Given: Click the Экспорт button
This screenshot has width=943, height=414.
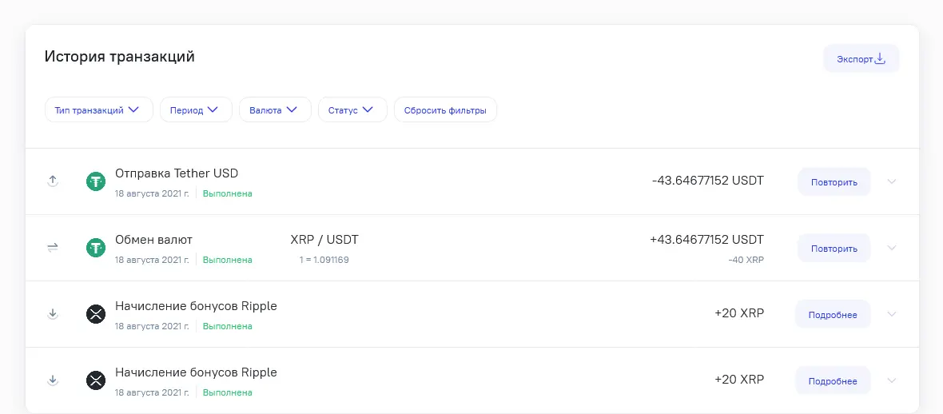Looking at the screenshot, I should pos(861,58).
